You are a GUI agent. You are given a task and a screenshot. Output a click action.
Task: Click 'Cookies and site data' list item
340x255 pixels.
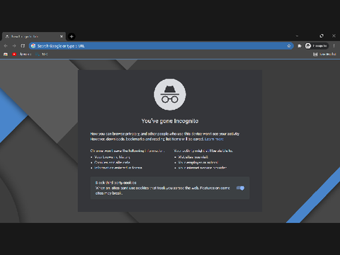point(112,162)
